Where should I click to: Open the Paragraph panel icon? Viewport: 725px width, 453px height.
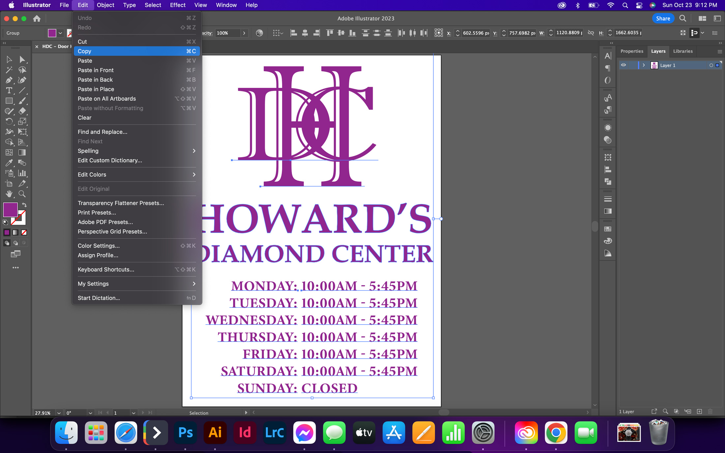point(608,68)
